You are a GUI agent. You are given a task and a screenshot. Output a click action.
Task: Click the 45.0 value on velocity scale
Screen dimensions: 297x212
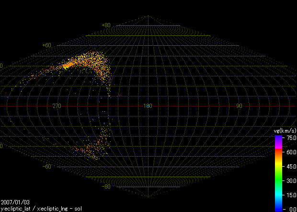(x=290, y=166)
